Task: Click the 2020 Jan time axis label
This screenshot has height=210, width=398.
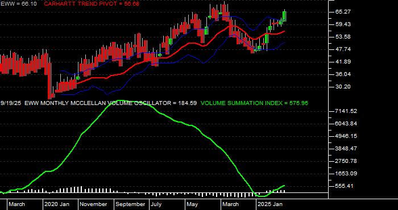Action: point(57,204)
